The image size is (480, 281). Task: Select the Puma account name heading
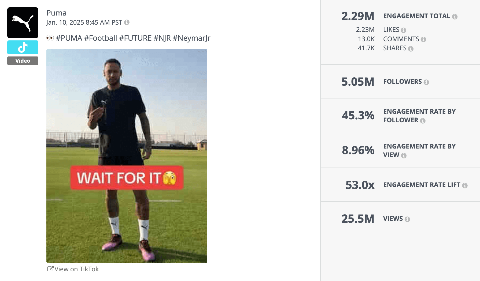(56, 13)
